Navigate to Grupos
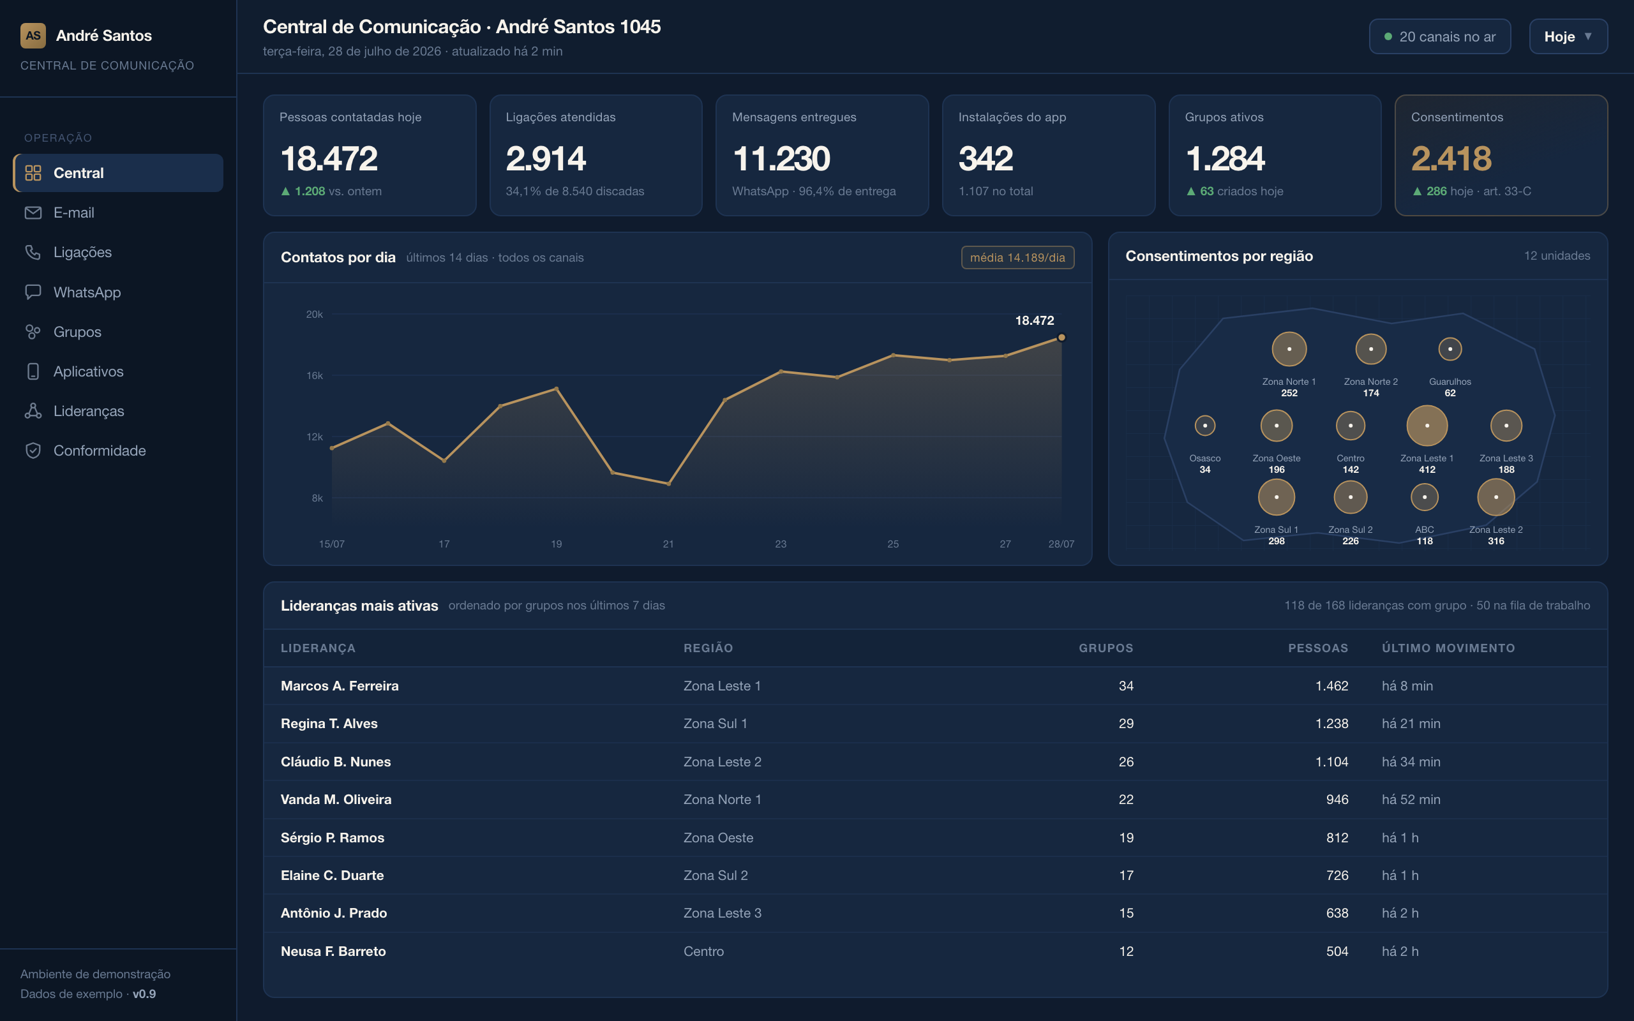 coord(118,332)
